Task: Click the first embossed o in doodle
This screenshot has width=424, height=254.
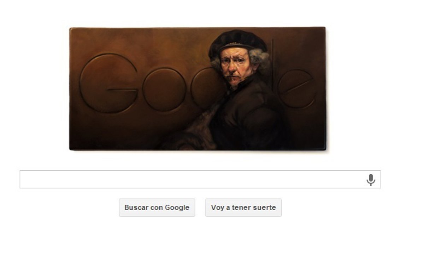Action: click(164, 89)
